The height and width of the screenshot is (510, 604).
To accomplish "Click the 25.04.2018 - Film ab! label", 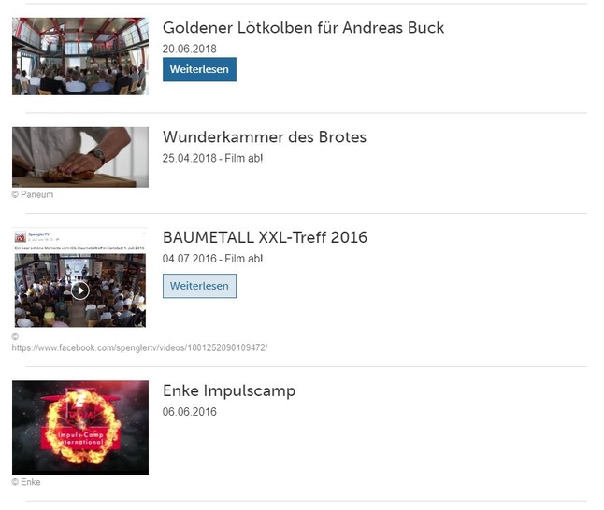I will point(212,158).
